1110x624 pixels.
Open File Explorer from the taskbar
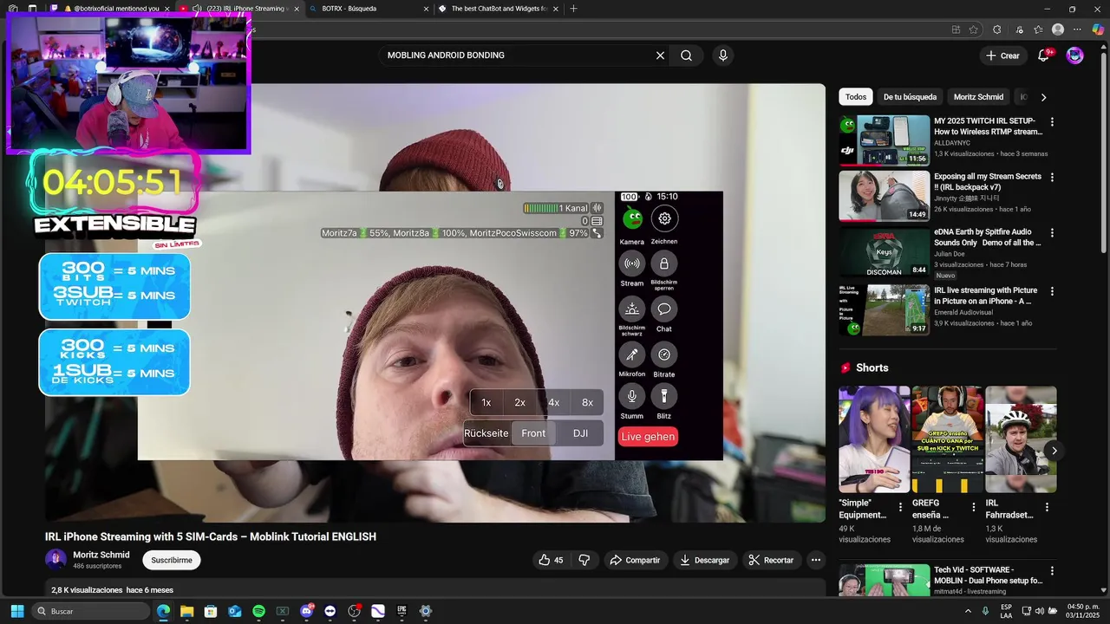click(186, 611)
